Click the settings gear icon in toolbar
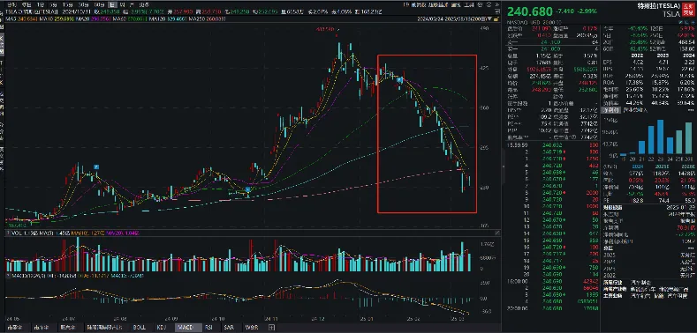Viewport: 697px width, 333px height. tap(480, 4)
